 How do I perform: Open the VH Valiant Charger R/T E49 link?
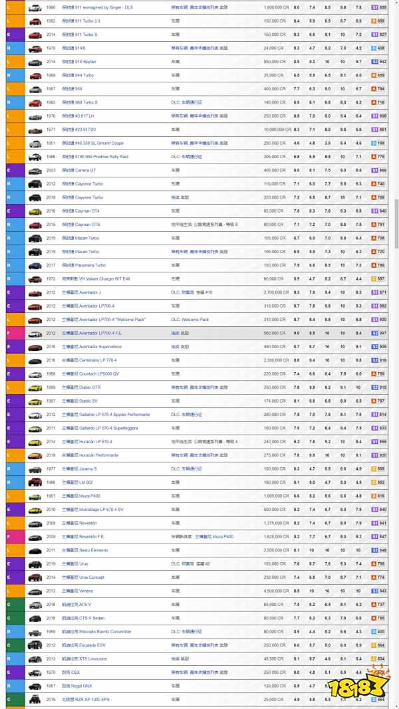click(x=96, y=279)
